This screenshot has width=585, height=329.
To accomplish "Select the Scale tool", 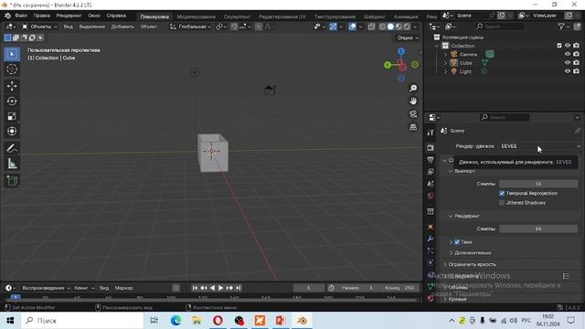I will coord(12,116).
